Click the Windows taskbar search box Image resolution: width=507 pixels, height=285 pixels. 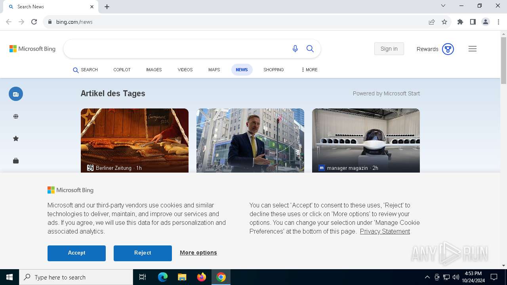pyautogui.click(x=76, y=277)
